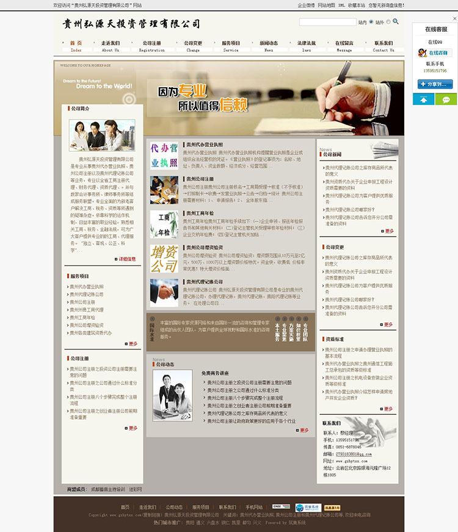
Task: Click the 工商年检 thumbnail icon
Action: 164,224
